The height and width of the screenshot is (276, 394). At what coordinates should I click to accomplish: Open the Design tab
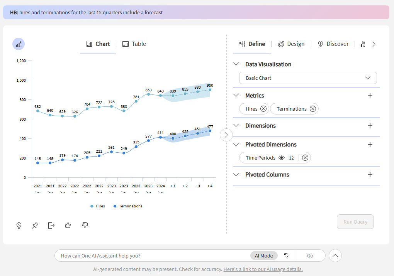(291, 44)
